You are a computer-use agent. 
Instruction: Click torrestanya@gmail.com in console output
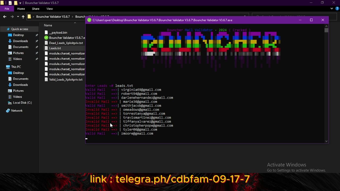pyautogui.click(x=144, y=114)
